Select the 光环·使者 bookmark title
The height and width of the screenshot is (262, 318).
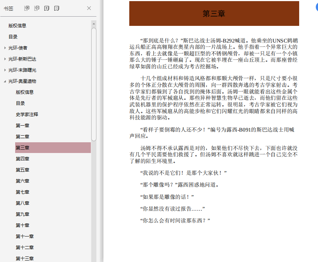(18, 48)
